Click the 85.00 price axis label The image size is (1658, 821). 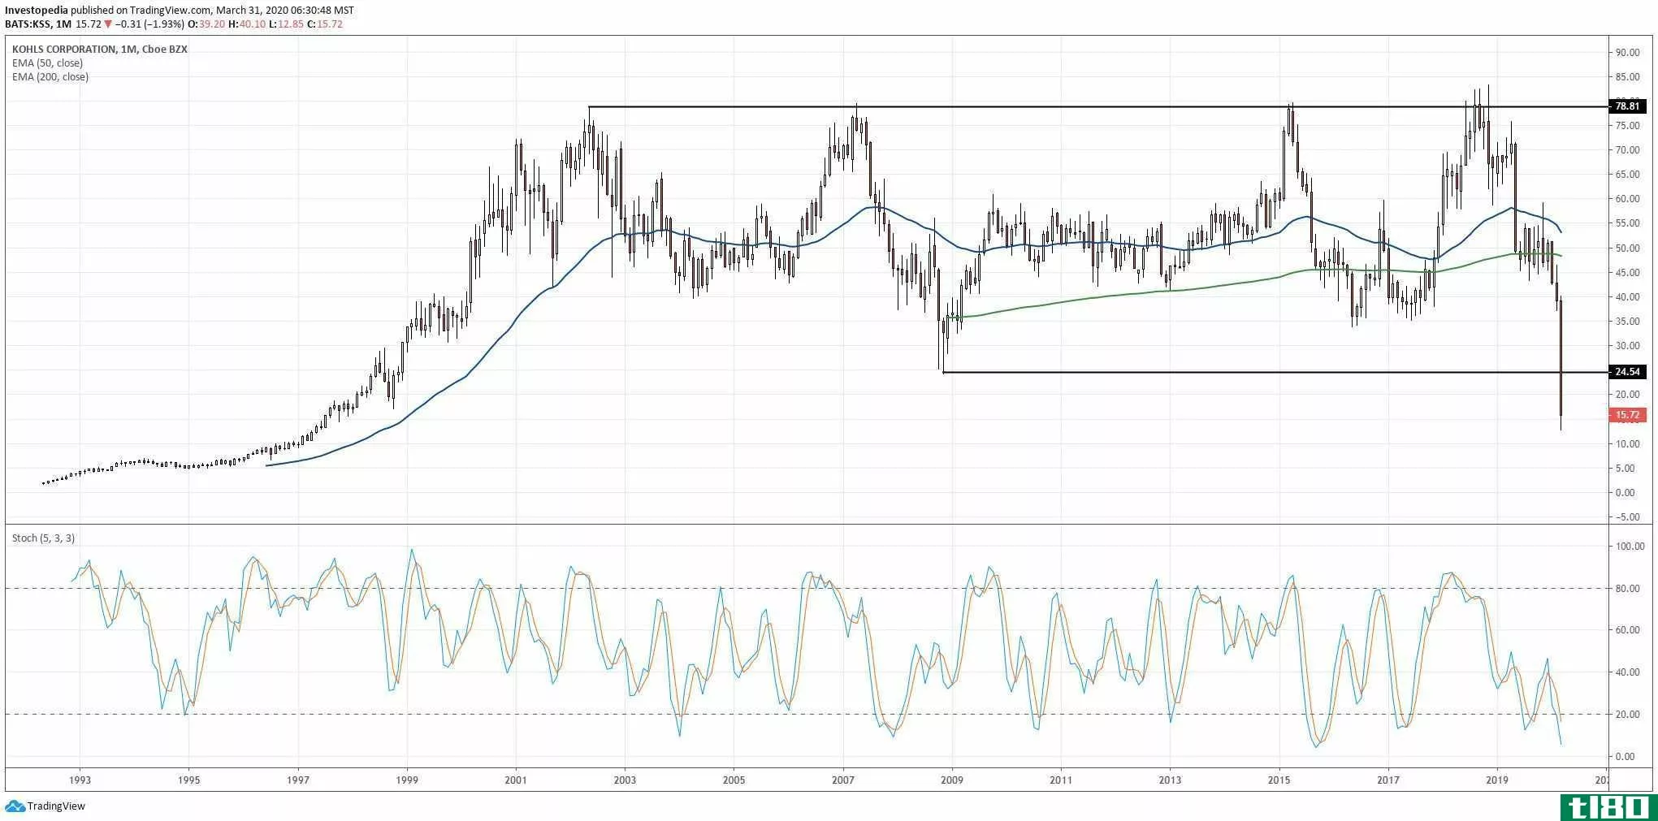pyautogui.click(x=1627, y=77)
